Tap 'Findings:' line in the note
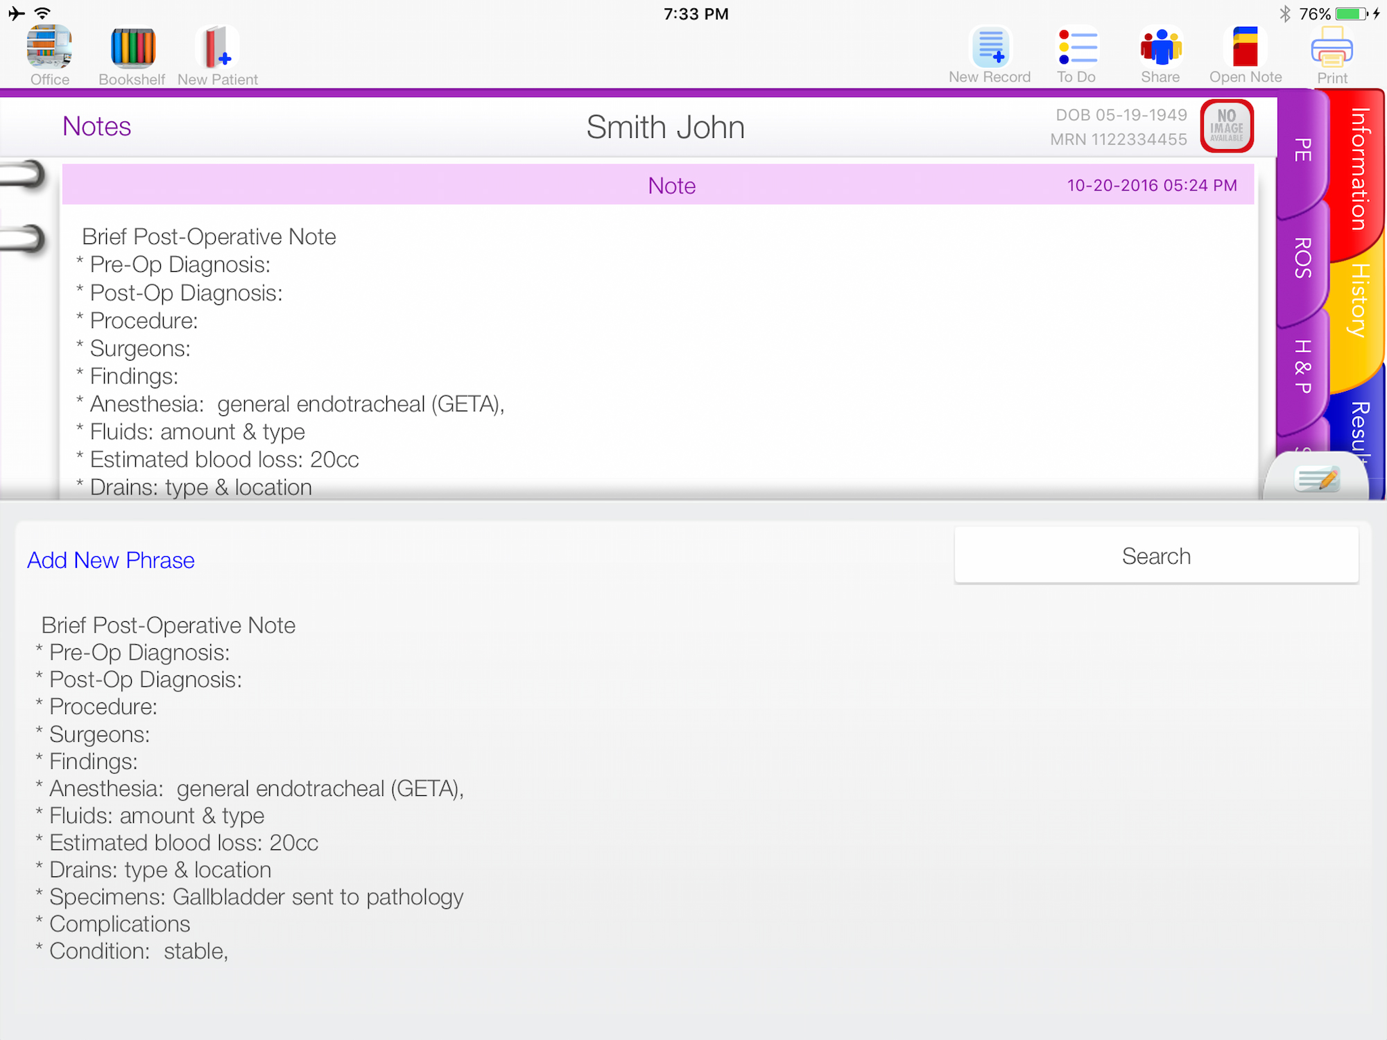Image resolution: width=1387 pixels, height=1040 pixels. [x=135, y=376]
